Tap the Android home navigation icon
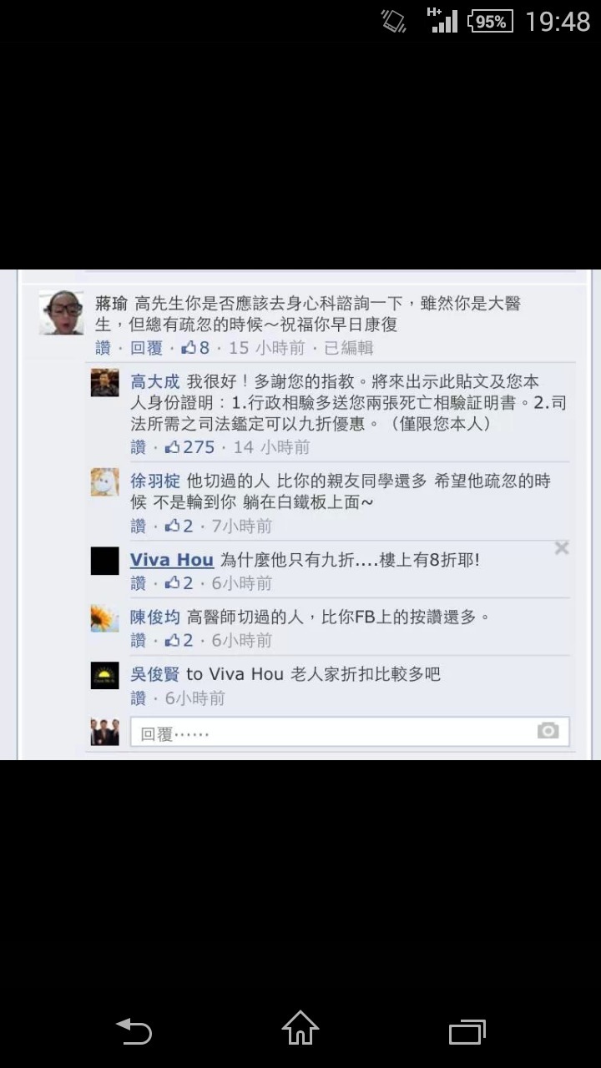Screen dimensions: 601x1068 [x=300, y=1028]
